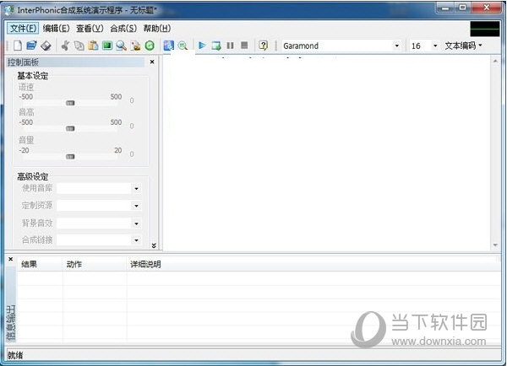The width and height of the screenshot is (507, 366).
Task: Open the 查看(V) menu
Action: click(90, 29)
